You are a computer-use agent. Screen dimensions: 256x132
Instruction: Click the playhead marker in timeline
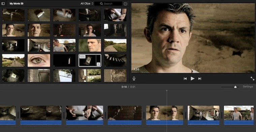(167, 91)
